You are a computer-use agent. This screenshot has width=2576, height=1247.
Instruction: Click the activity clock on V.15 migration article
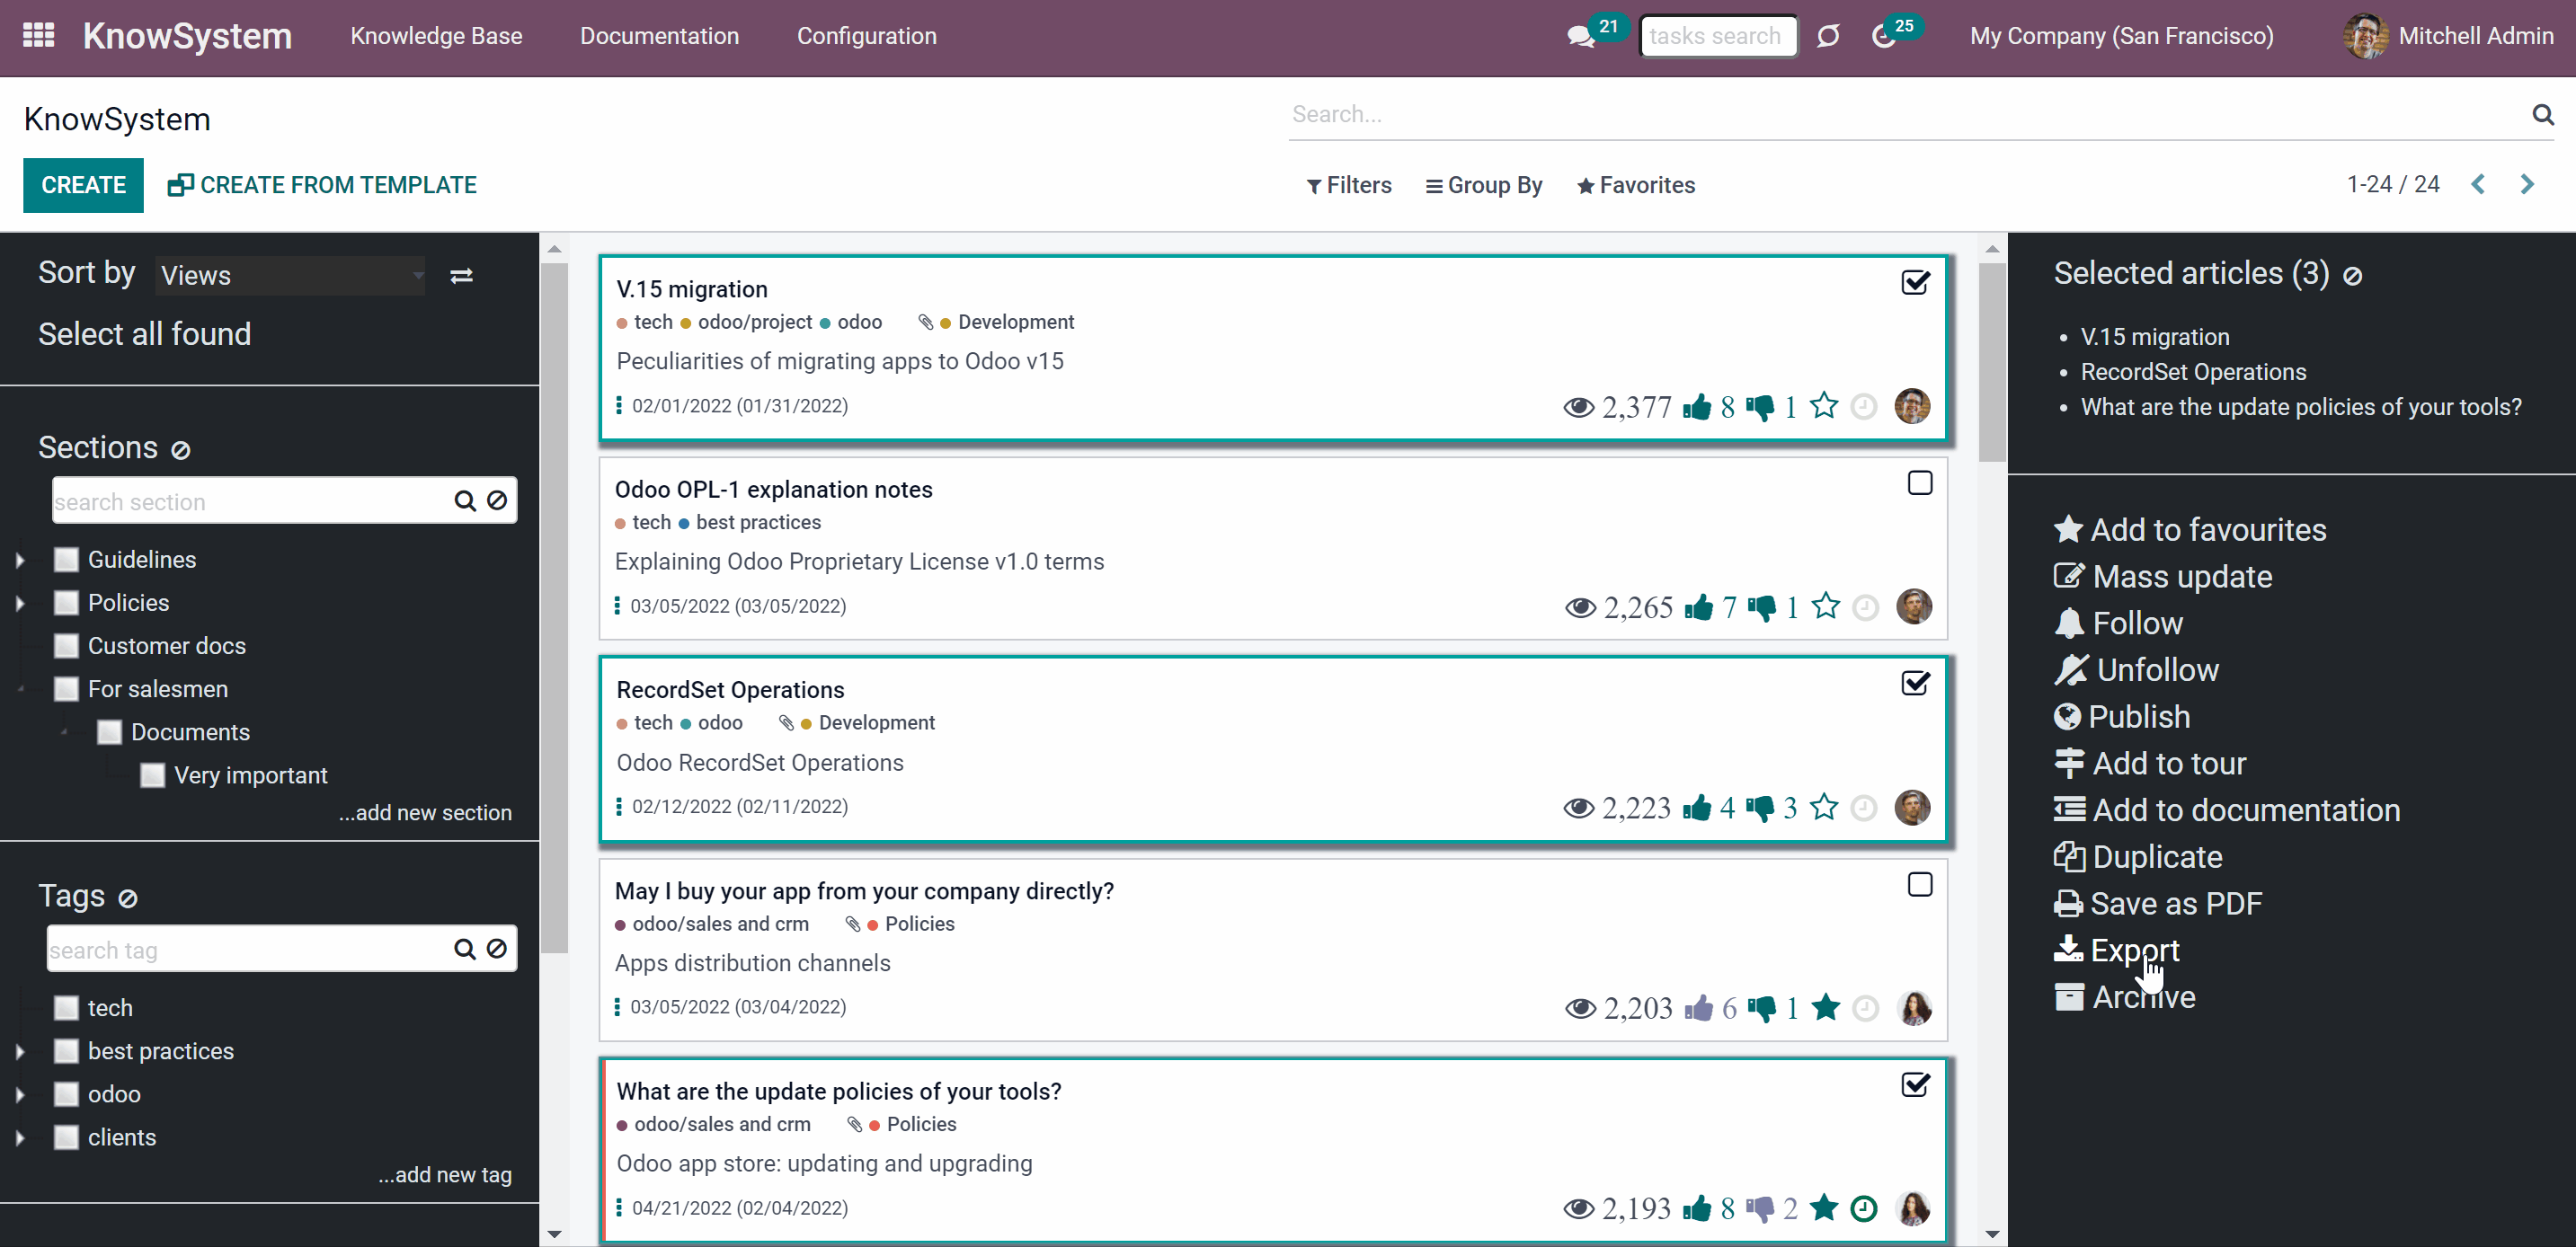(1864, 407)
